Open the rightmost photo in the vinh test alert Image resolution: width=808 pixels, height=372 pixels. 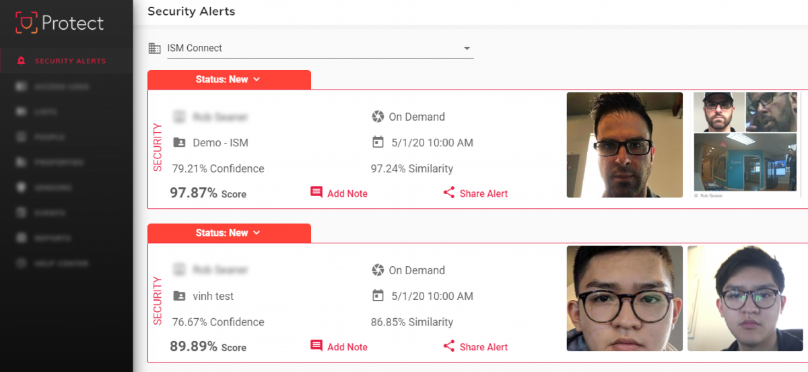(x=745, y=298)
